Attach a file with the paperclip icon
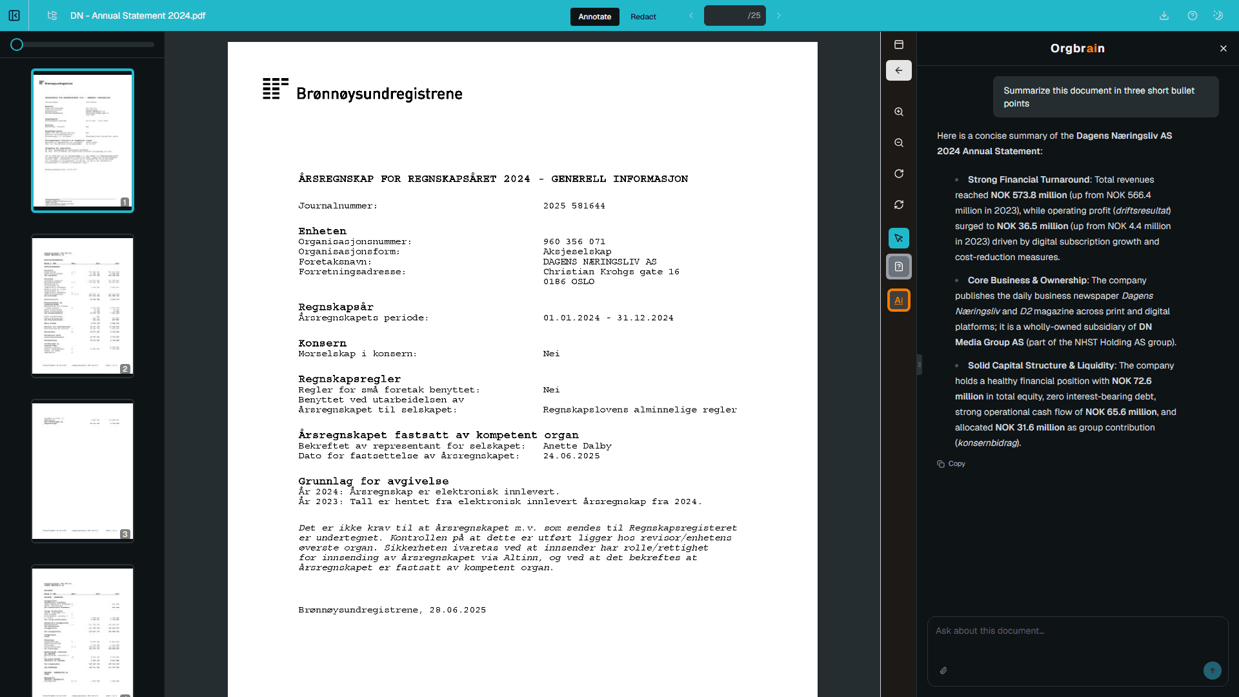Screen dimensions: 1239x697 pos(943,671)
